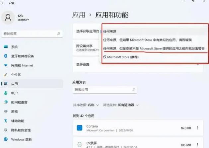Click the Cortana app icon

point(79,128)
